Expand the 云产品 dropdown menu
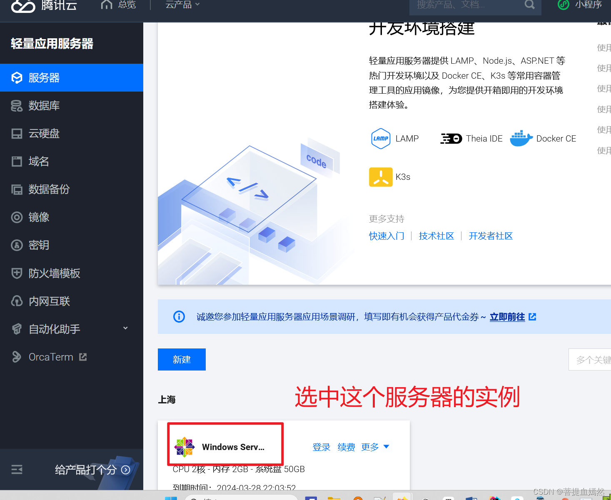The width and height of the screenshot is (611, 500). (x=182, y=5)
